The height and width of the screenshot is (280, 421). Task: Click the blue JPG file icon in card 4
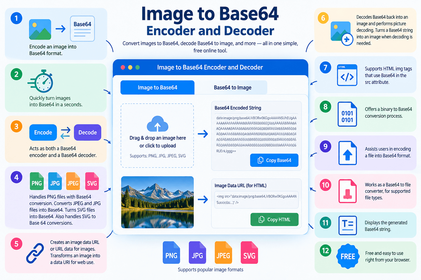click(55, 181)
